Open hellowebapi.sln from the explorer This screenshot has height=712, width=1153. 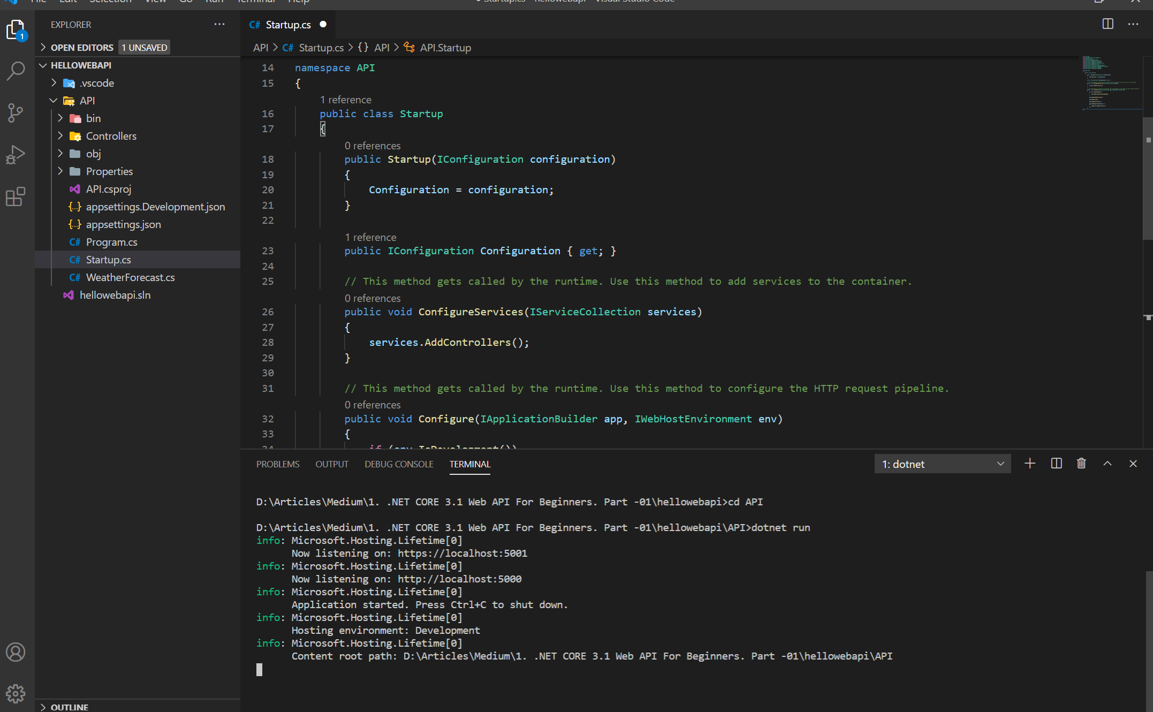tap(115, 295)
